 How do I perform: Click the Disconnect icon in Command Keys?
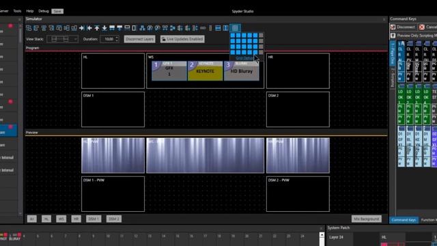coord(393,27)
